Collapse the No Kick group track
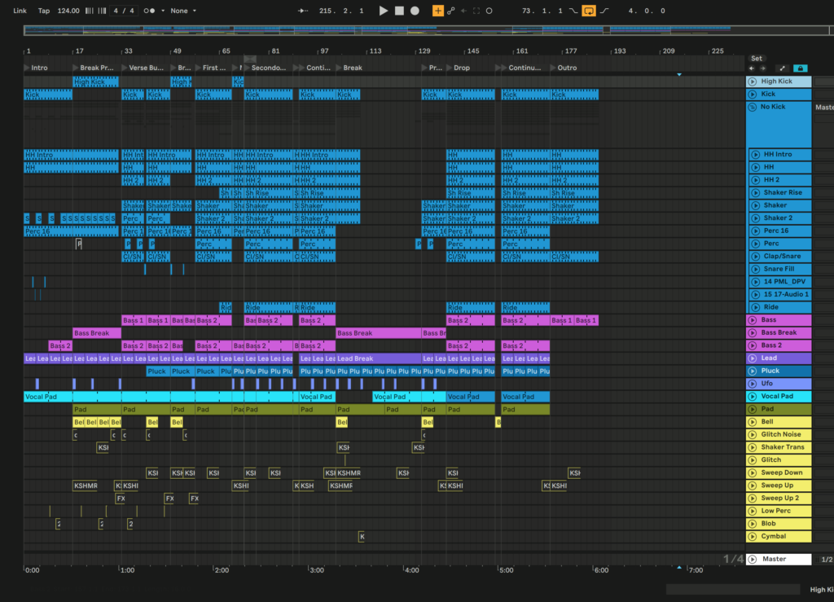This screenshot has height=602, width=834. [x=753, y=107]
